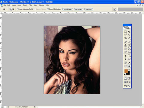Enable Zoom All Windows checkbox
The height and width of the screenshot is (108, 144).
pos(48,9)
